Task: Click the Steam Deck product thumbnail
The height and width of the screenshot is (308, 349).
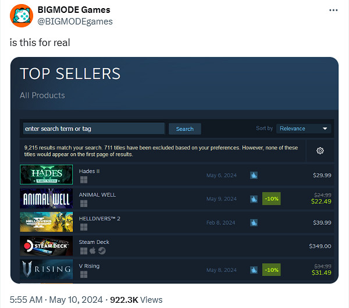Action: pos(46,246)
